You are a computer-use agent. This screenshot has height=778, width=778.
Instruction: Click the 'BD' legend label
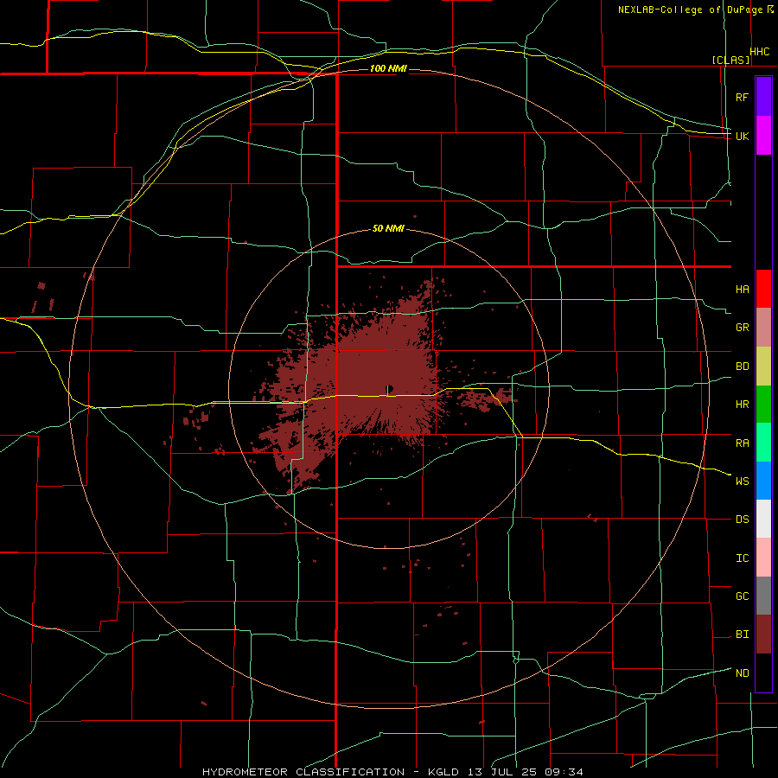(x=742, y=367)
